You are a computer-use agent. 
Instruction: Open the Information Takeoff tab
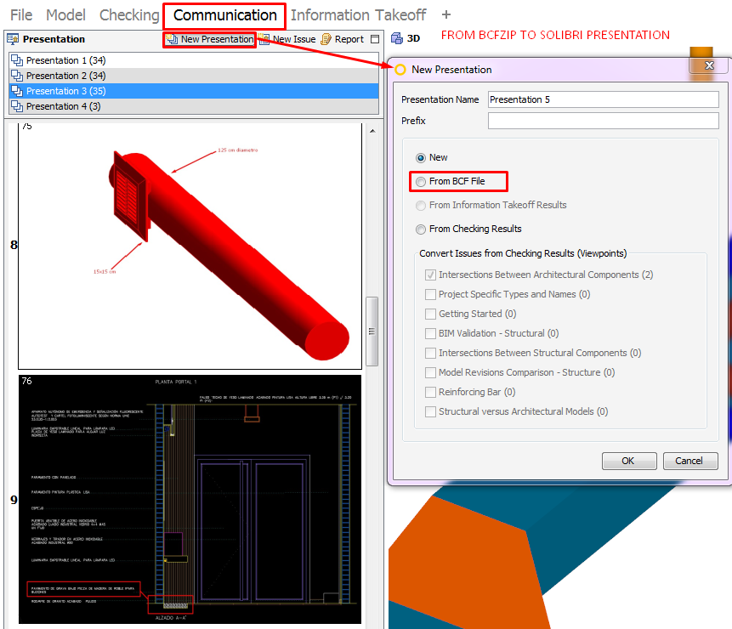pos(358,15)
